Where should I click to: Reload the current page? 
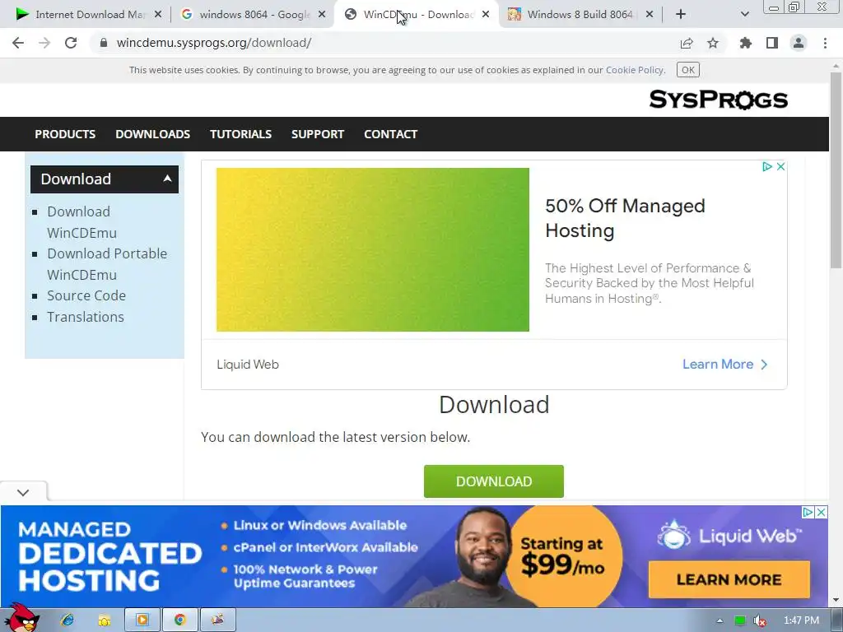71,43
